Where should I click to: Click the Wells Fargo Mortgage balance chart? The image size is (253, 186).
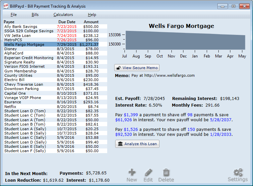pyautogui.click(x=185, y=40)
